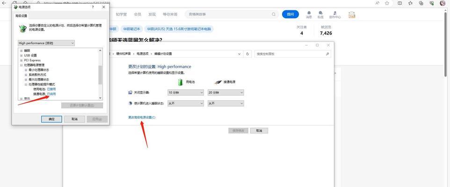450x187 pixels.
Task: Click 取消 in 编辑计划设置 window
Action: pos(259,130)
